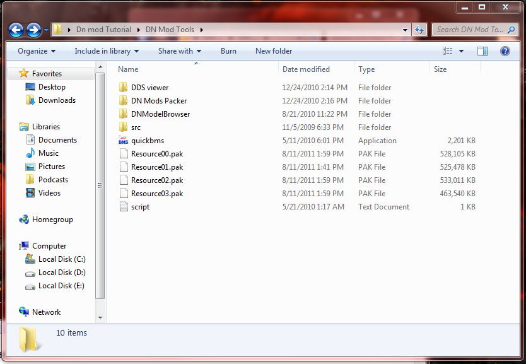Click navigation pane scrollbar down arrow
This screenshot has height=364, width=526.
pos(100,317)
